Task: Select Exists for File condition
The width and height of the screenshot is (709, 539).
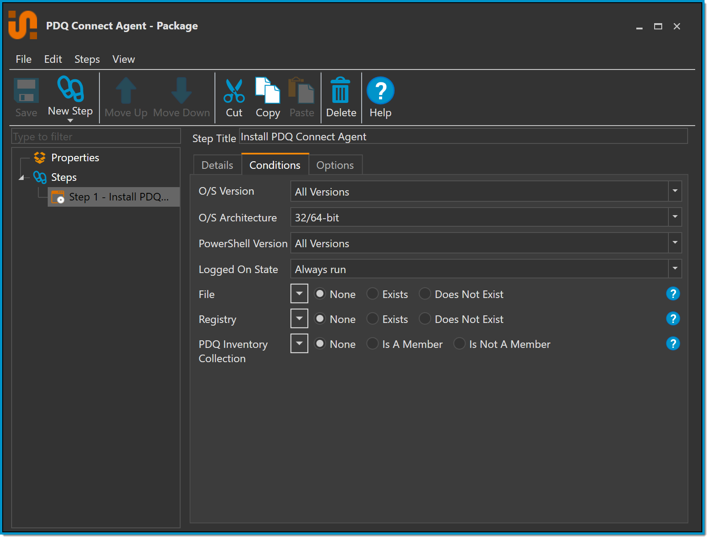Action: pos(372,294)
